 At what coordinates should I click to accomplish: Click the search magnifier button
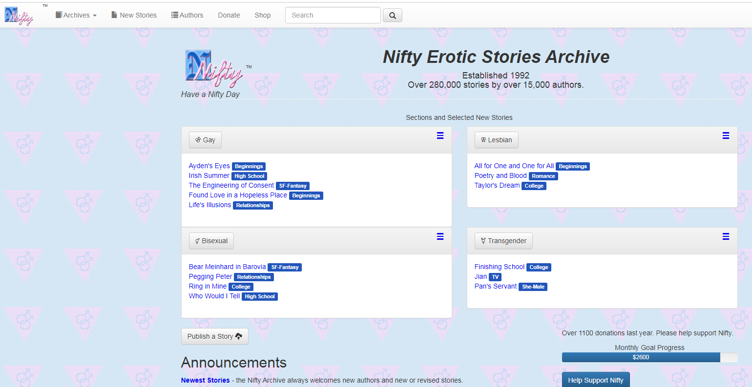[x=393, y=15]
